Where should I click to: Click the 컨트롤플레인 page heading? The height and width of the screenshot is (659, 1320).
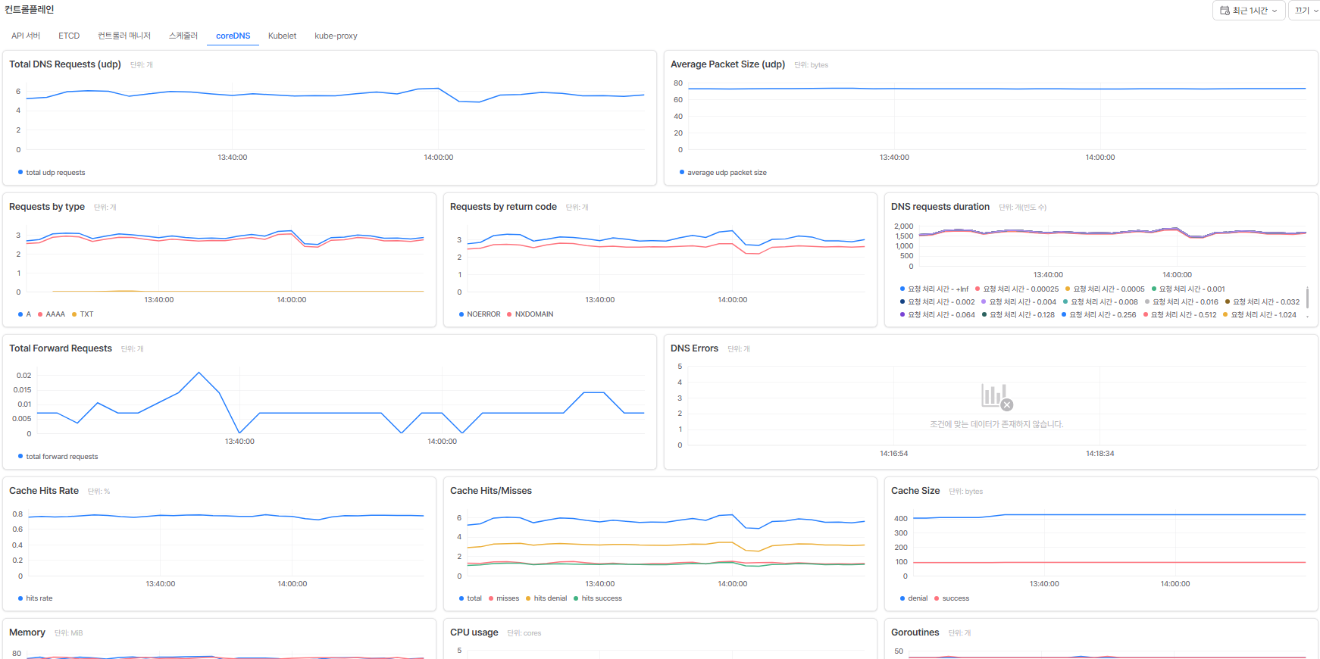(x=29, y=10)
